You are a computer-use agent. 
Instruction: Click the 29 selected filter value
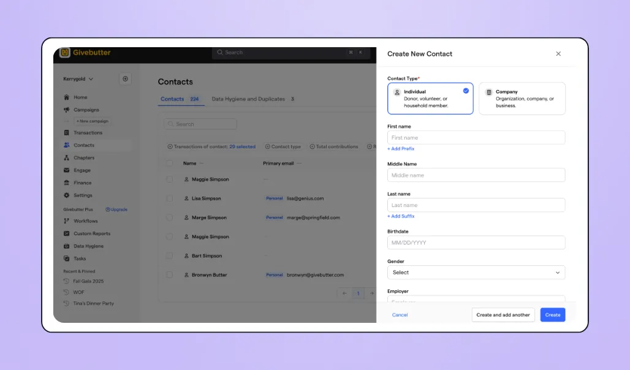(242, 146)
